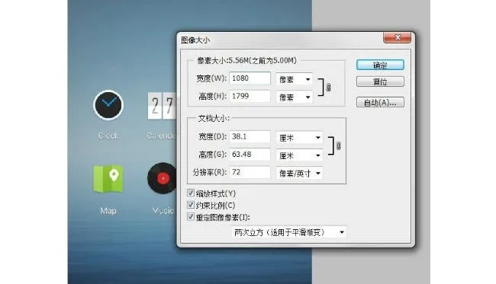The height and width of the screenshot is (284, 496).
Task: Click the 宽度(D) document field 38.1
Action: click(250, 136)
